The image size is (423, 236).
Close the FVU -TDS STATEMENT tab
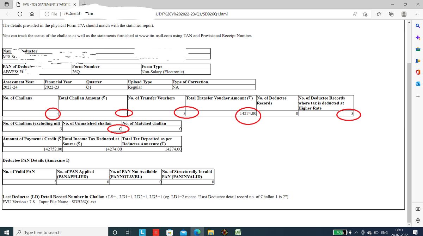pos(75,4)
